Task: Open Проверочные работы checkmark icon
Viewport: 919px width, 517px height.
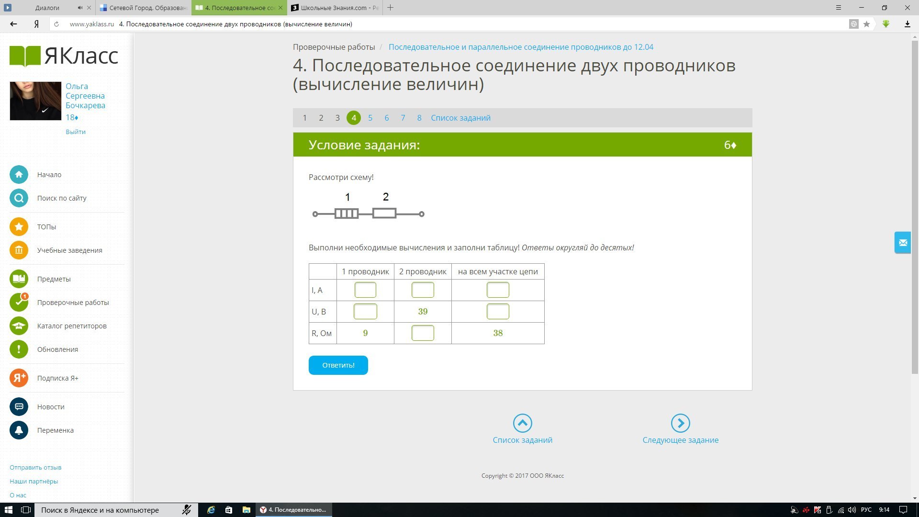Action: coord(19,303)
